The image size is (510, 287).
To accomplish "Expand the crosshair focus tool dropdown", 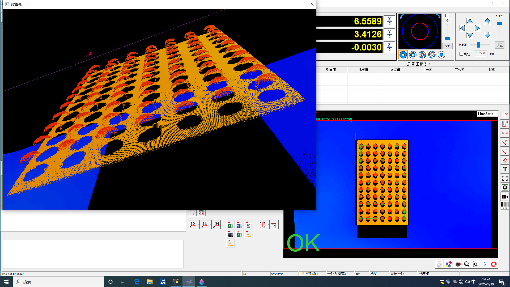I will (268, 225).
